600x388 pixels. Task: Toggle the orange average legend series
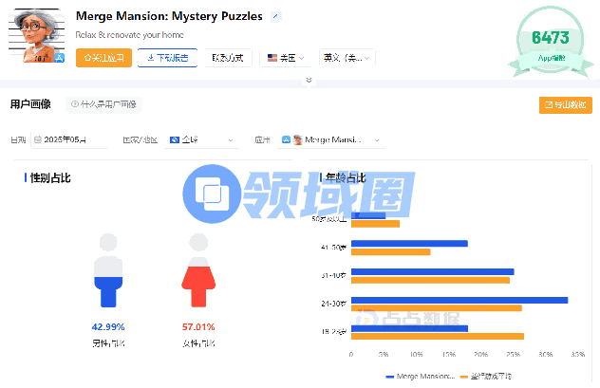(493, 378)
